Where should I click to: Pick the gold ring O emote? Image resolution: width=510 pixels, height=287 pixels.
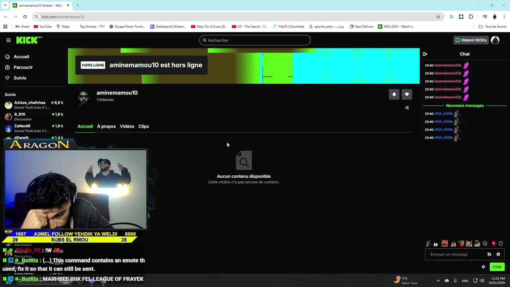(501, 244)
